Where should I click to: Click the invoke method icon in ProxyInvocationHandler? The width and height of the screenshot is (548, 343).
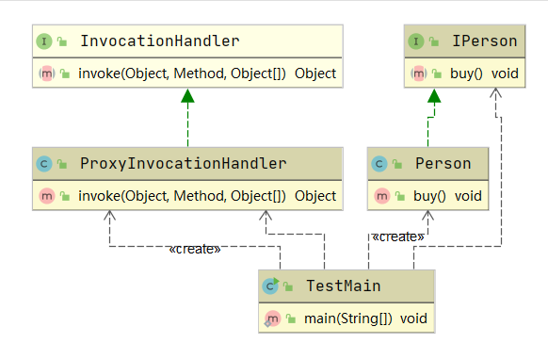(47, 196)
